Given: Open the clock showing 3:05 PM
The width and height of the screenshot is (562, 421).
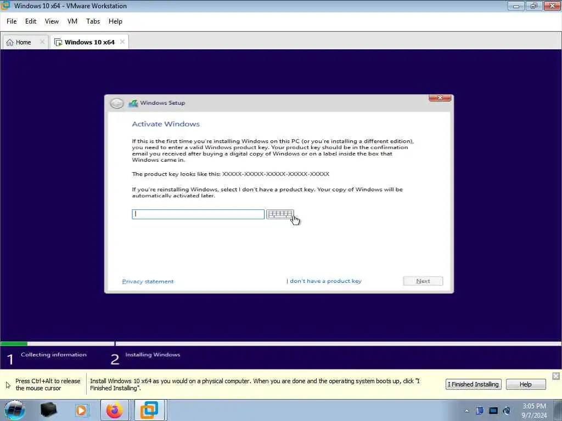Looking at the screenshot, I should click(534, 411).
